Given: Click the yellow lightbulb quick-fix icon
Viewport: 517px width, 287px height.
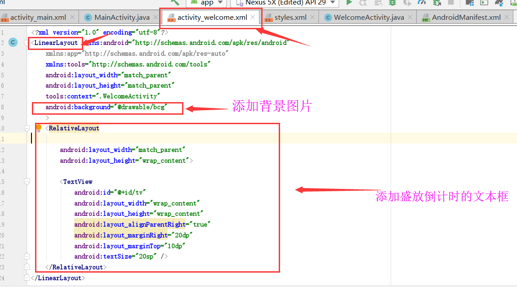Looking at the screenshot, I should point(39,128).
